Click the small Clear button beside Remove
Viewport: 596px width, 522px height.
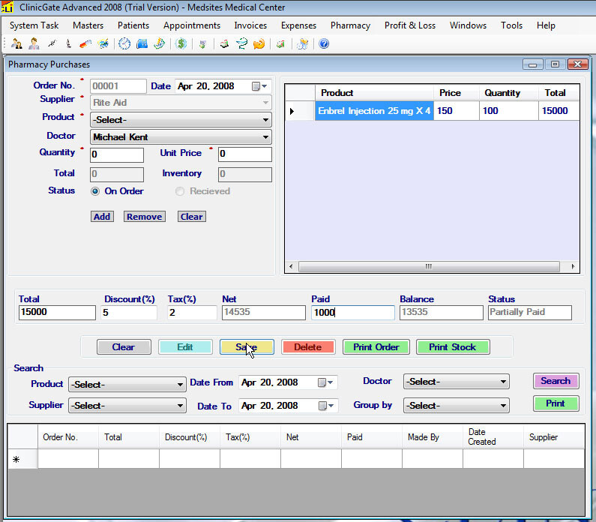pos(192,217)
